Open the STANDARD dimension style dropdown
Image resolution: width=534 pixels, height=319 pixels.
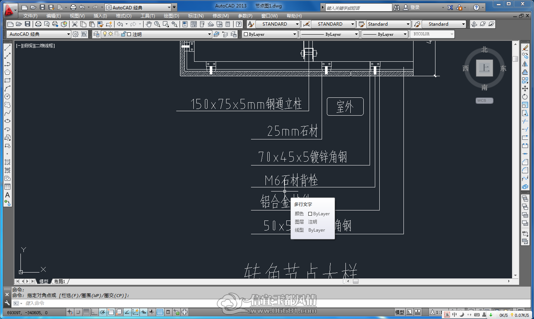[x=353, y=24]
